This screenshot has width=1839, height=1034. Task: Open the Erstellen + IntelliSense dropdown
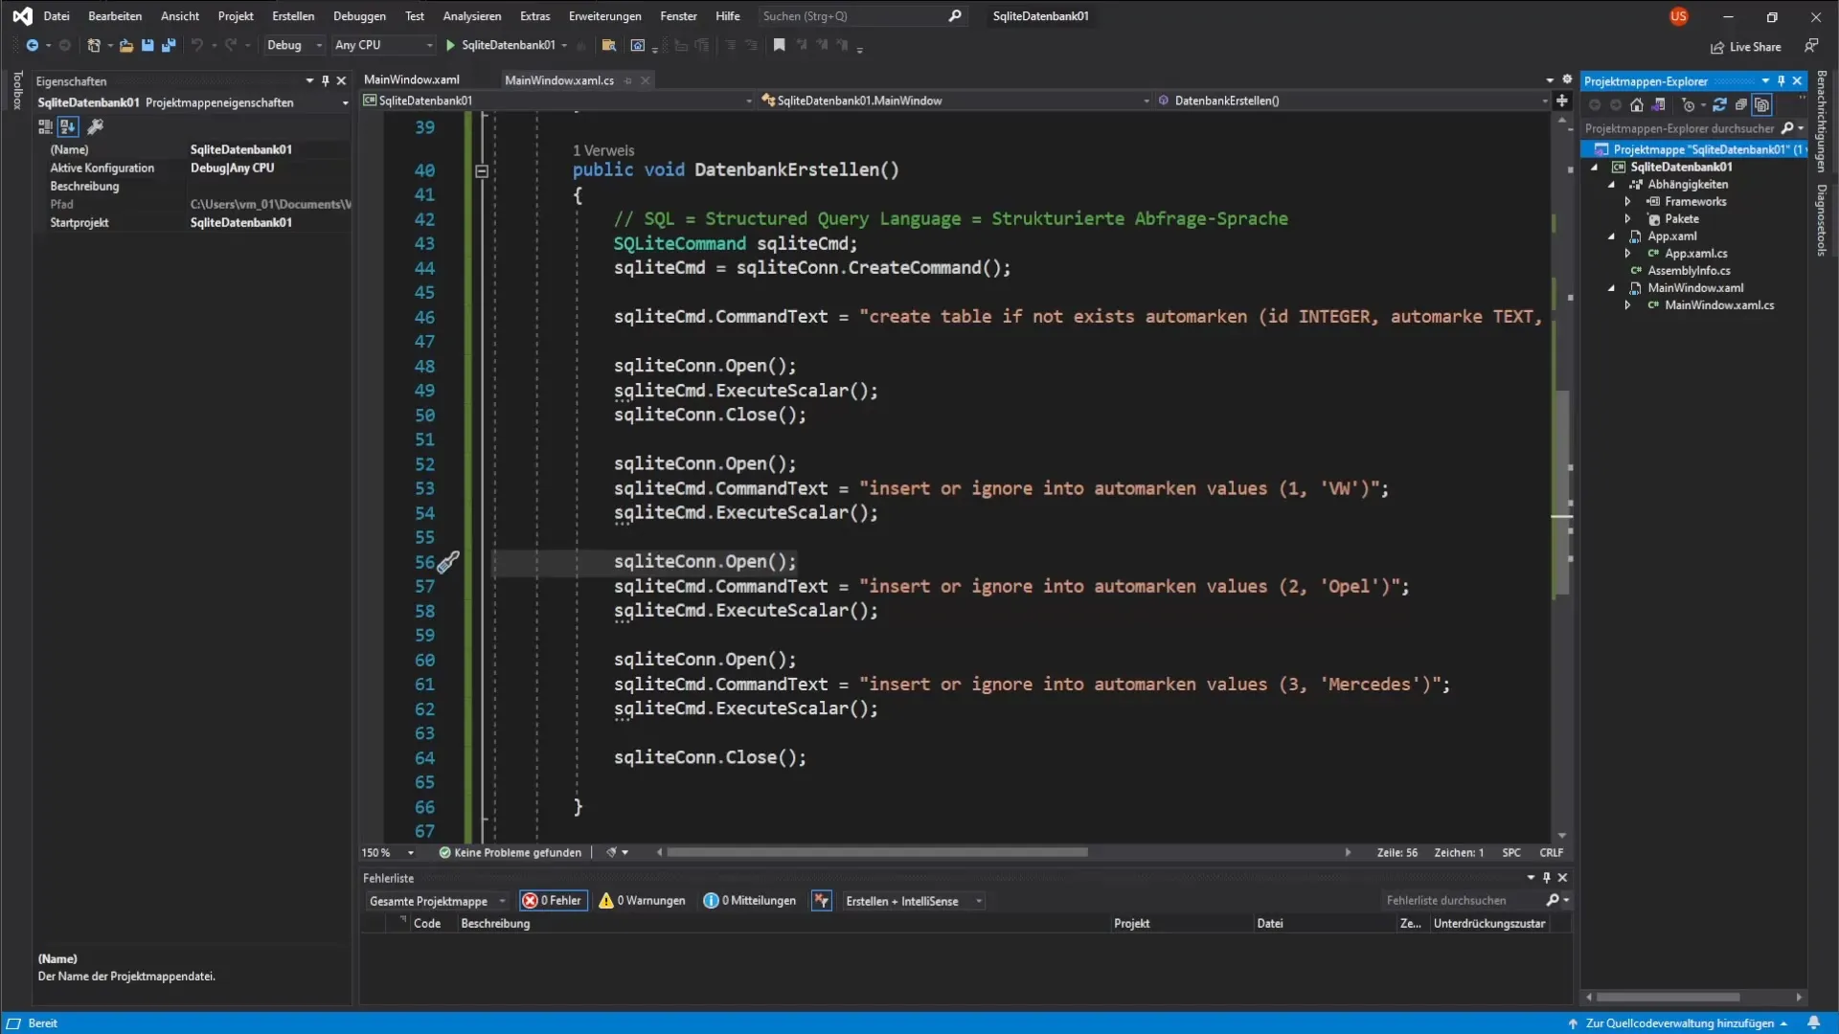(x=914, y=901)
